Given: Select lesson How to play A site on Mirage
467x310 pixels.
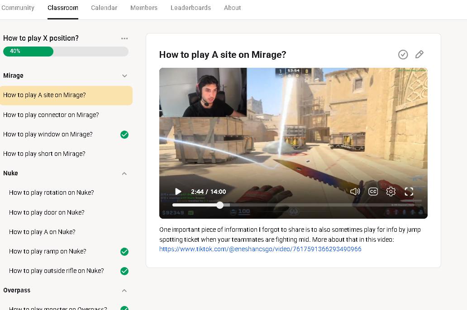Looking at the screenshot, I should pyautogui.click(x=66, y=95).
